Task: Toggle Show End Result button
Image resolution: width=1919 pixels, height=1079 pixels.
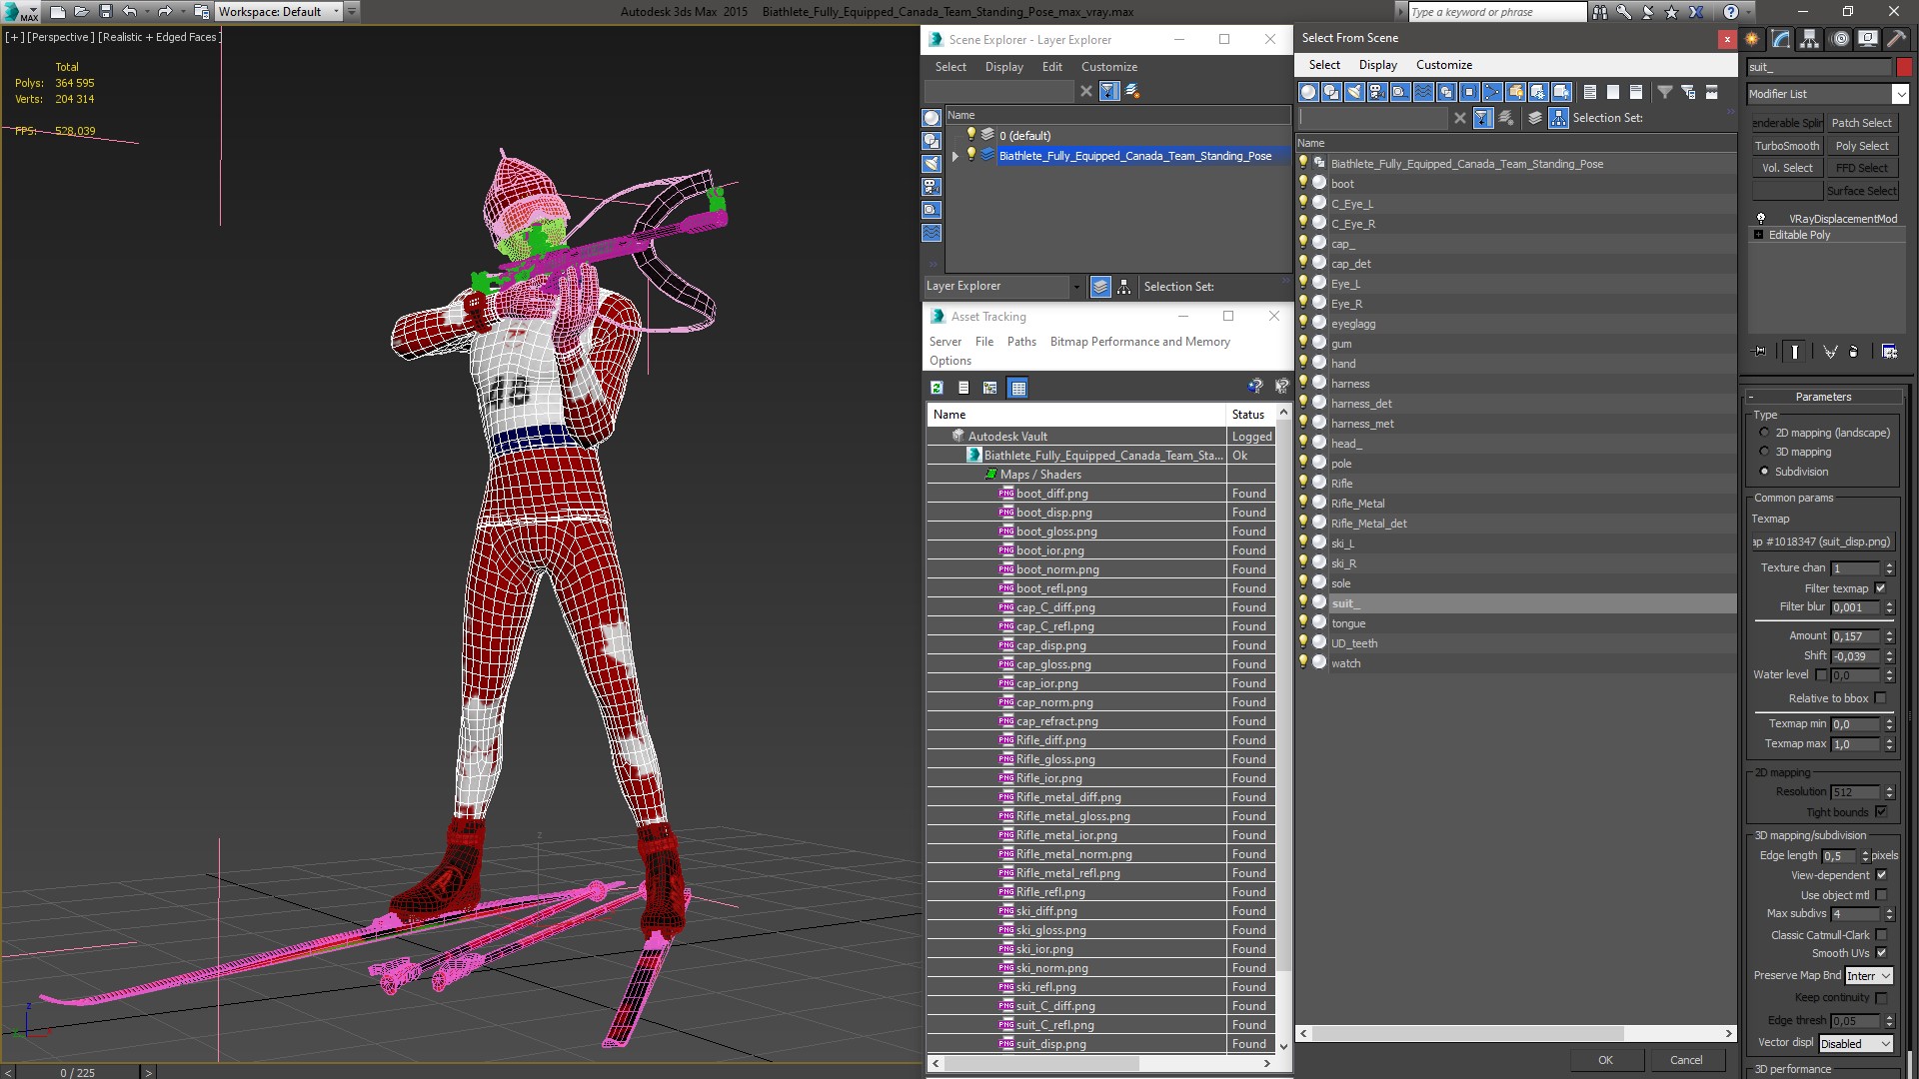Action: pos(1795,352)
